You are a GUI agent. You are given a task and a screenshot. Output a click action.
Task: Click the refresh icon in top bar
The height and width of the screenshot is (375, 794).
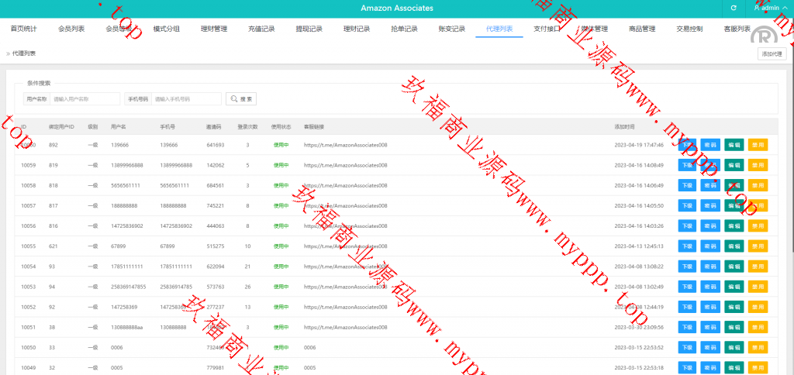734,8
